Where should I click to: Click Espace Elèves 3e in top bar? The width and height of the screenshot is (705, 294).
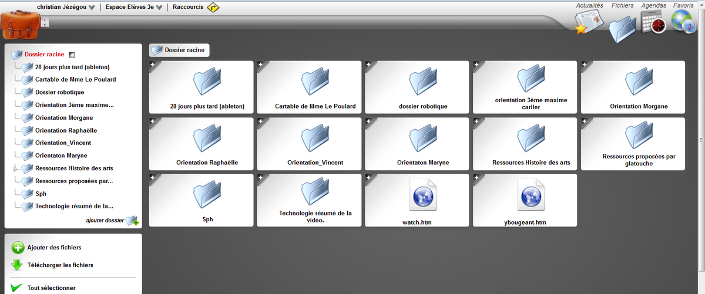tap(129, 7)
